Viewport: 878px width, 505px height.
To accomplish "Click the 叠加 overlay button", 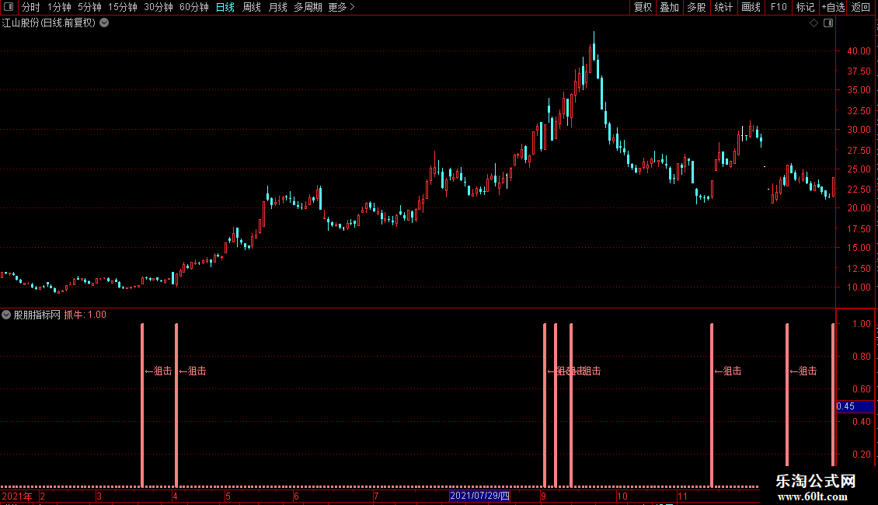I will pyautogui.click(x=669, y=7).
